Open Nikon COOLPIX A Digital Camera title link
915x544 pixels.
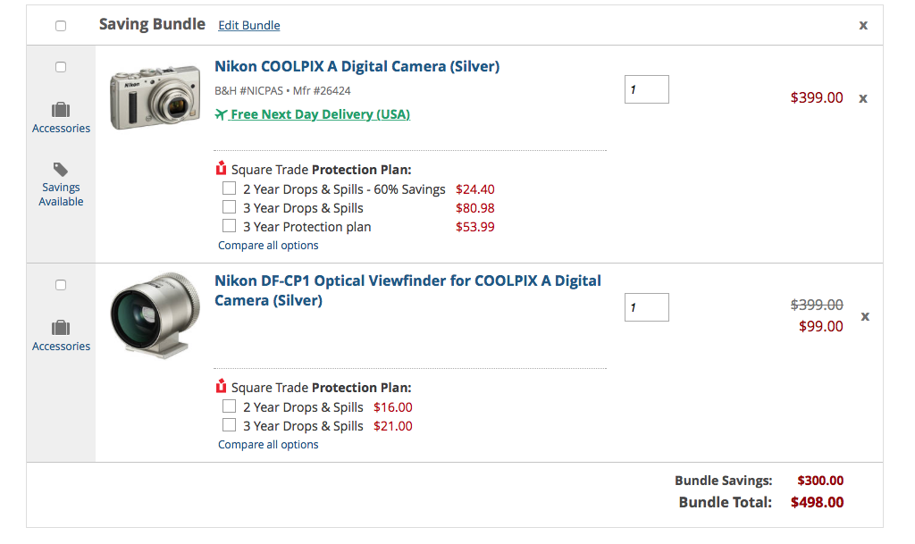[x=357, y=66]
